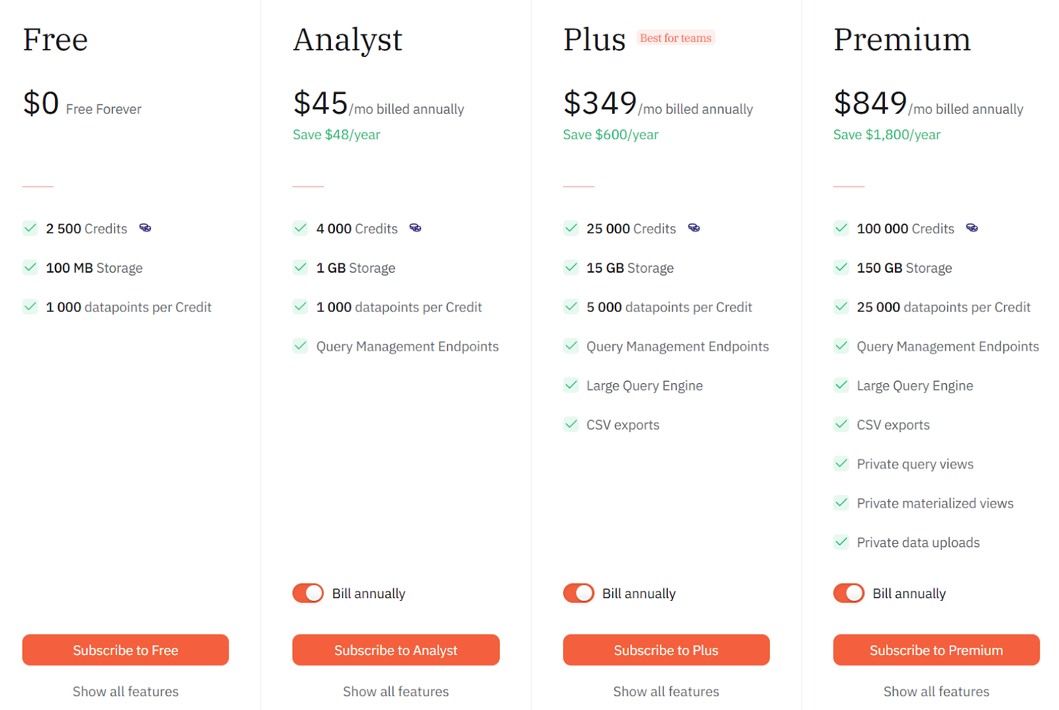Image resolution: width=1059 pixels, height=710 pixels.
Task: Click the credits coin icon in Analyst plan
Action: point(415,228)
